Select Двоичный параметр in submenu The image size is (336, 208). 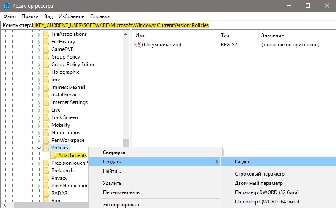(279, 183)
